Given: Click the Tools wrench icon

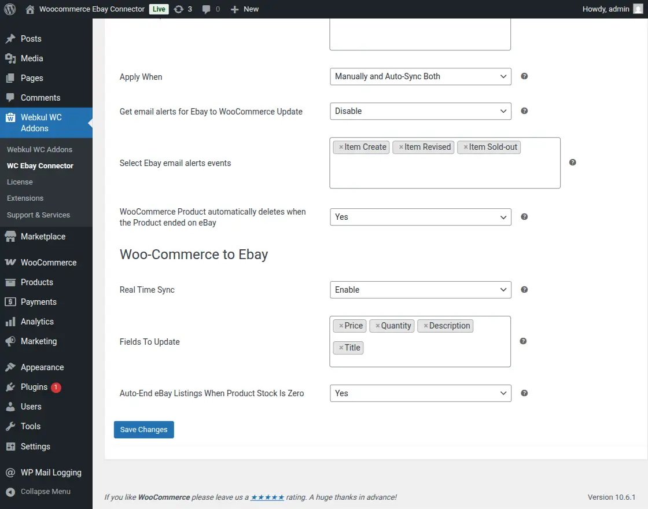Looking at the screenshot, I should 10,426.
